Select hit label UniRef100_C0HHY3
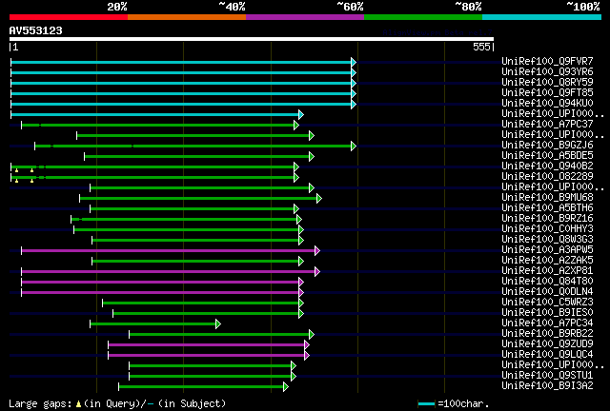 (x=547, y=228)
